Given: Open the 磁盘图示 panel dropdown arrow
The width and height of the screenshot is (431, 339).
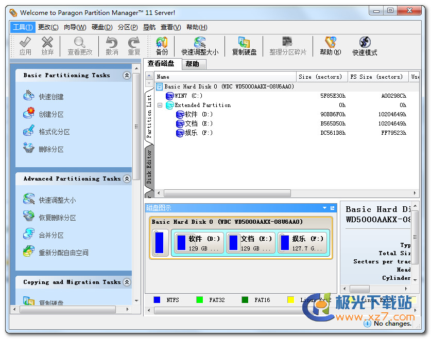Looking at the screenshot, I should point(324,208).
